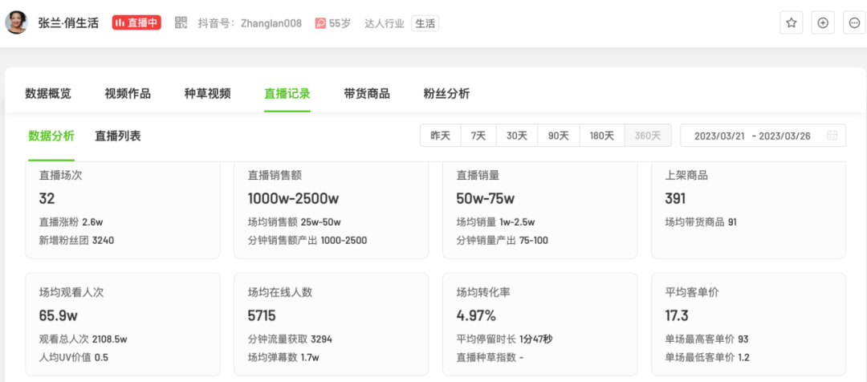The height and width of the screenshot is (382, 867).
Task: Open the 视频作品 tab
Action: pos(128,94)
